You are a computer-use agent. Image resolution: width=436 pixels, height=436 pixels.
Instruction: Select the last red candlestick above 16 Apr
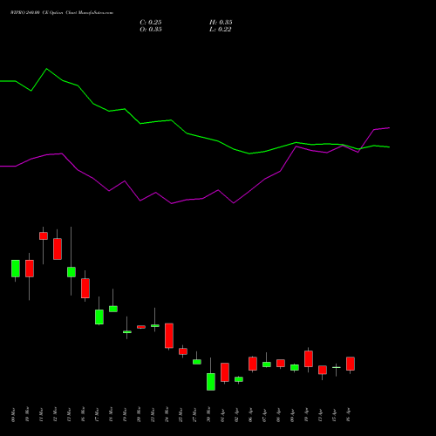point(351,364)
